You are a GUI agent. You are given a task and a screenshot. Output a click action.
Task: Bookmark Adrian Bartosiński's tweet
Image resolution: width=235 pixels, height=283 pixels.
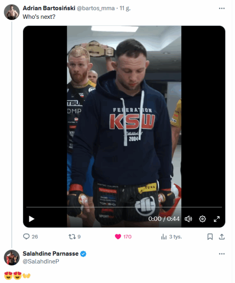pyautogui.click(x=210, y=237)
